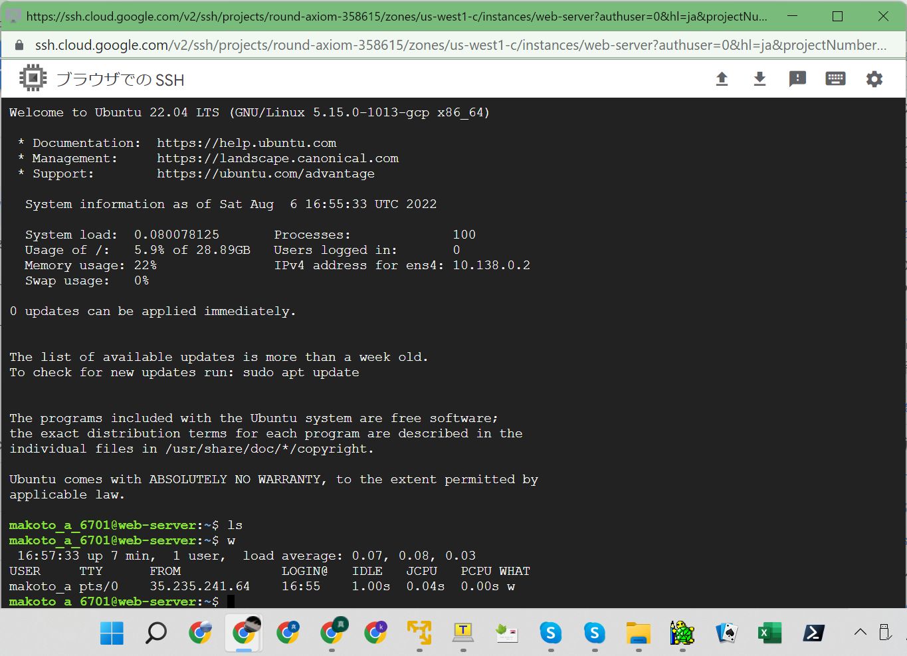Image resolution: width=907 pixels, height=656 pixels.
Task: Open the taskbar search magnifier
Action: click(x=155, y=633)
